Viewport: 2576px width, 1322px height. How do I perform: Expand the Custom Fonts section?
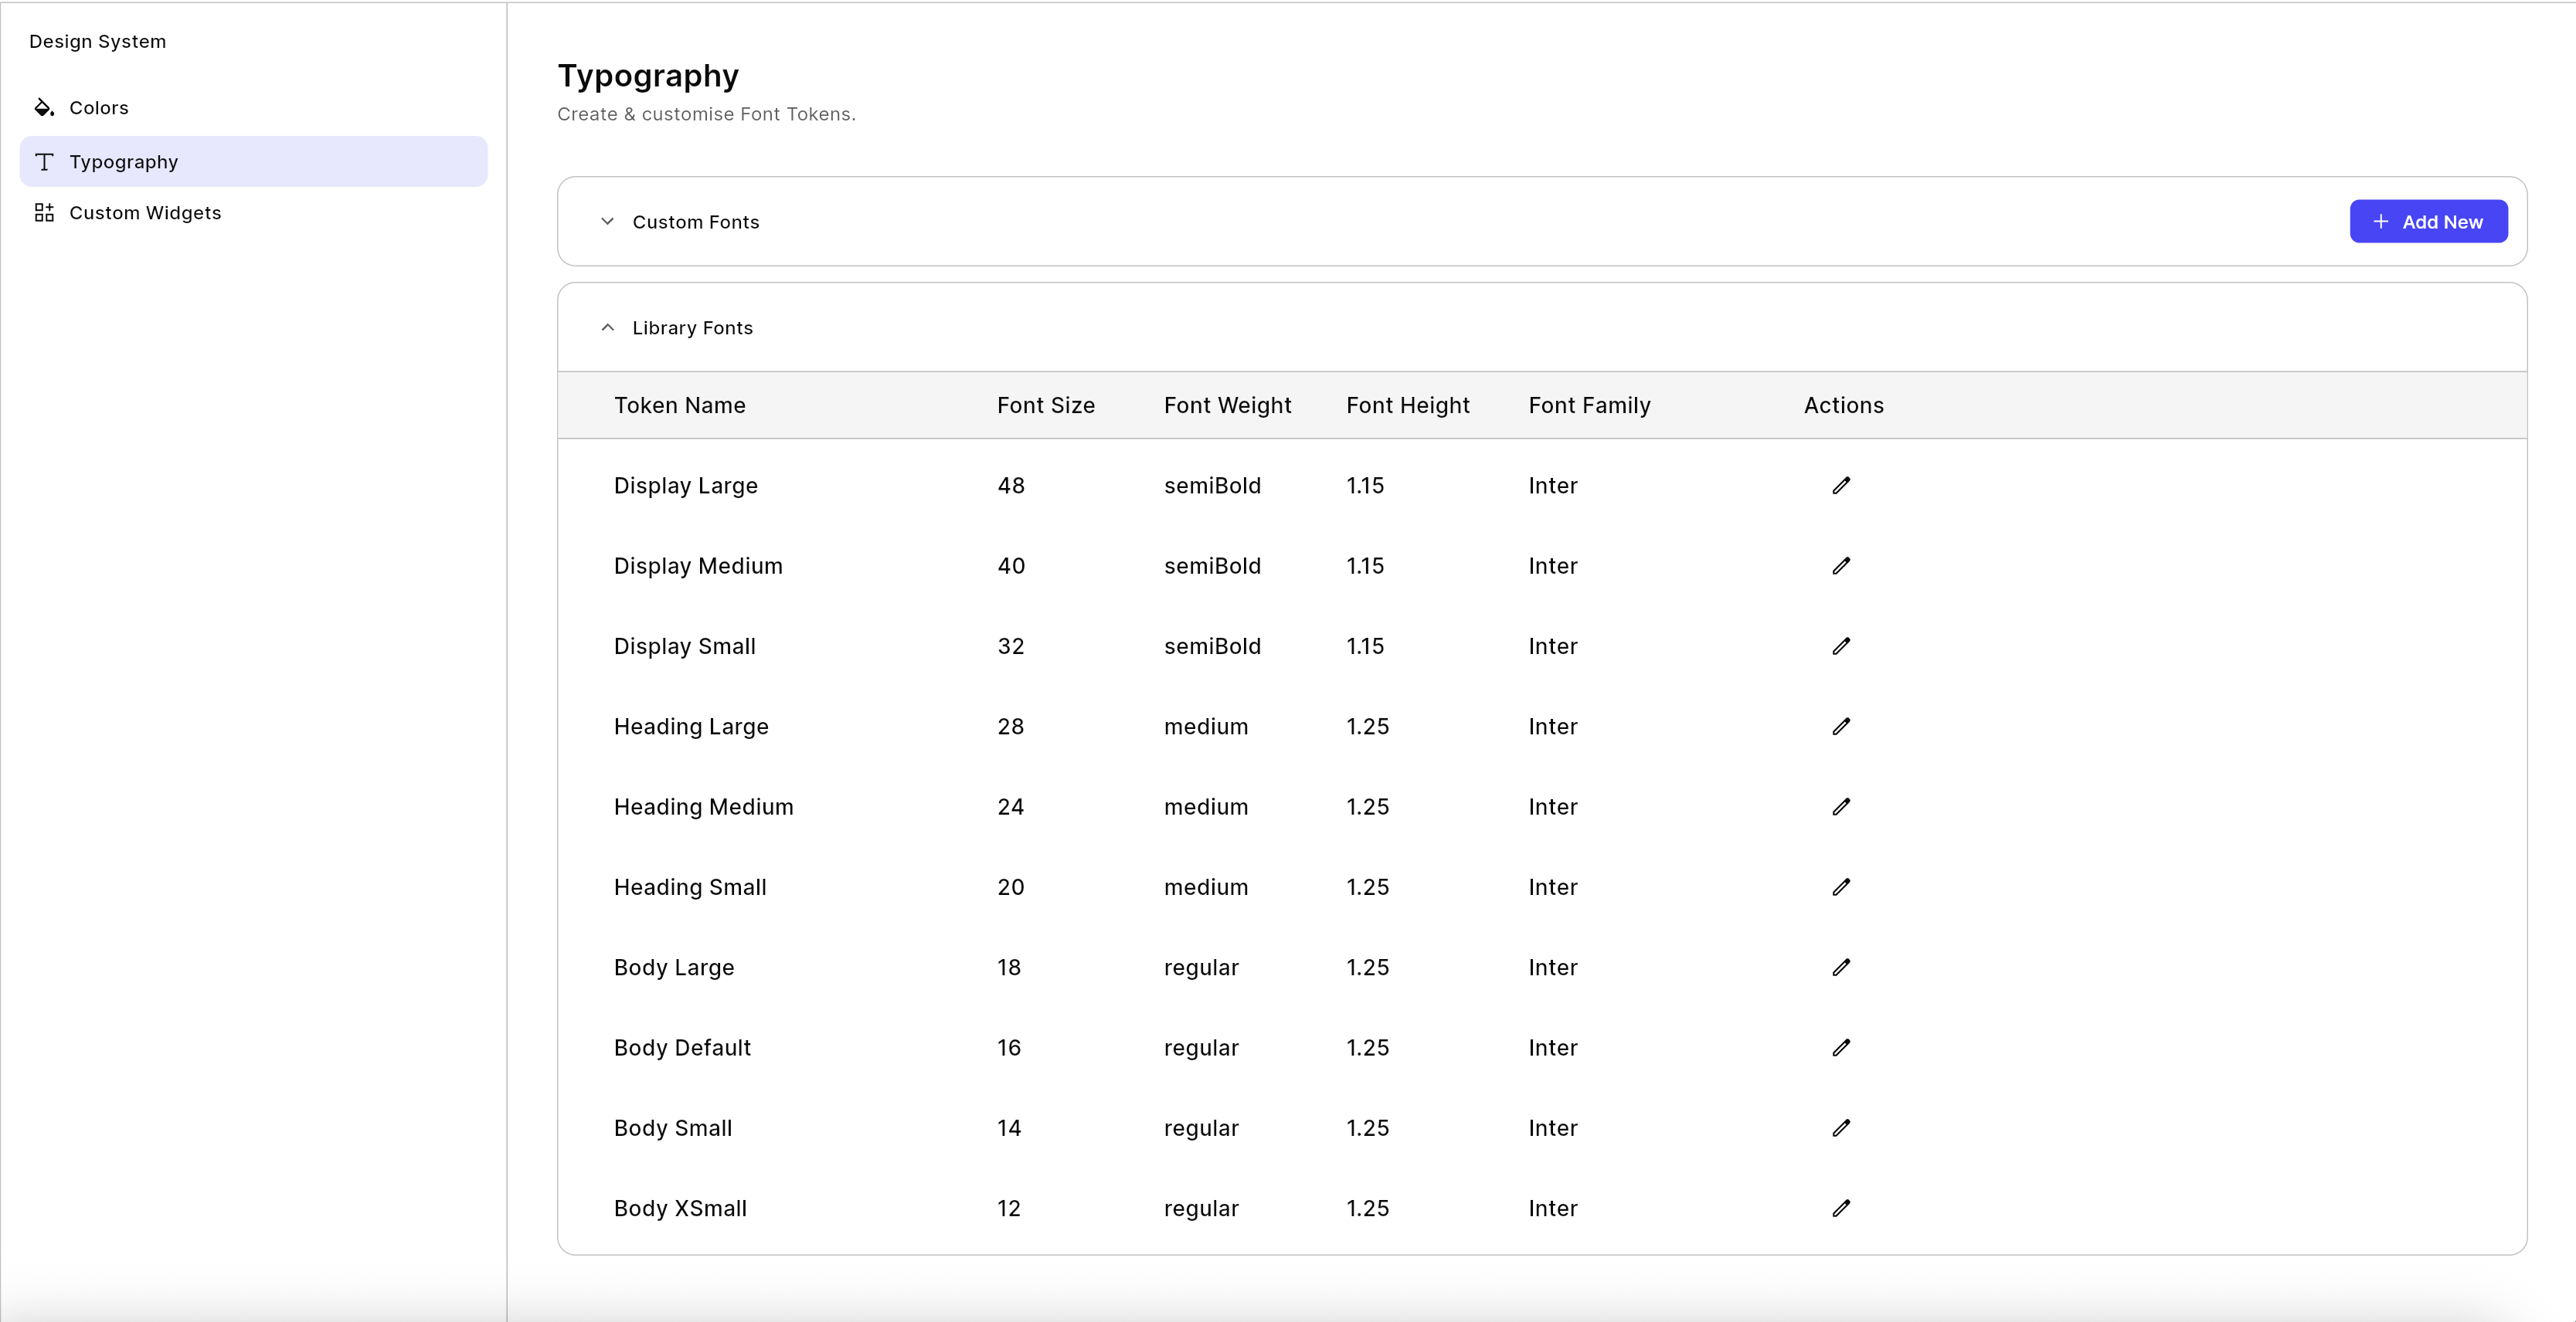click(x=607, y=222)
